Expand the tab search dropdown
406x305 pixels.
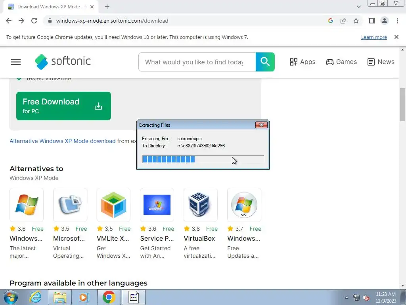pos(358,7)
